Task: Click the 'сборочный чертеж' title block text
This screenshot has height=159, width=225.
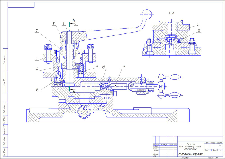Action: pos(190,154)
